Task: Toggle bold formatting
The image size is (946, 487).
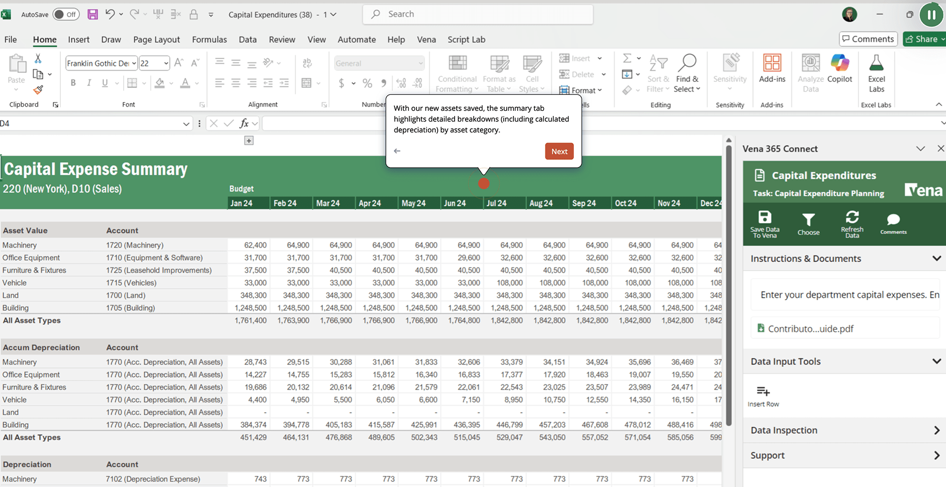Action: tap(73, 82)
